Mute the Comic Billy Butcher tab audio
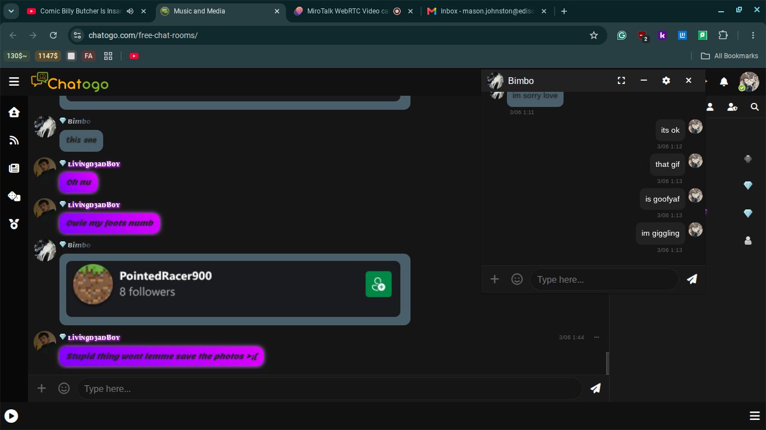Viewport: 766px width, 430px height. 130,11
